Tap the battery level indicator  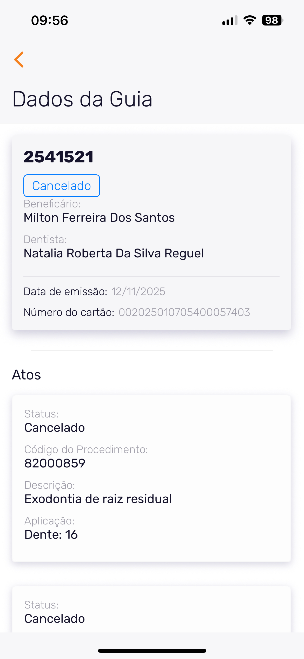point(272,20)
